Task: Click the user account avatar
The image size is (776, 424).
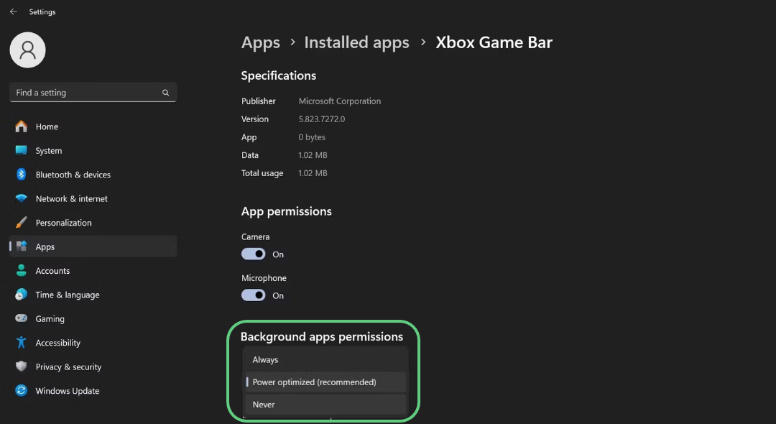Action: pos(27,50)
